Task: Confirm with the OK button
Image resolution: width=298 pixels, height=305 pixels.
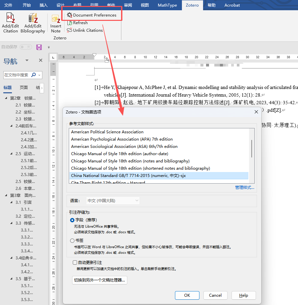Action: (x=187, y=295)
